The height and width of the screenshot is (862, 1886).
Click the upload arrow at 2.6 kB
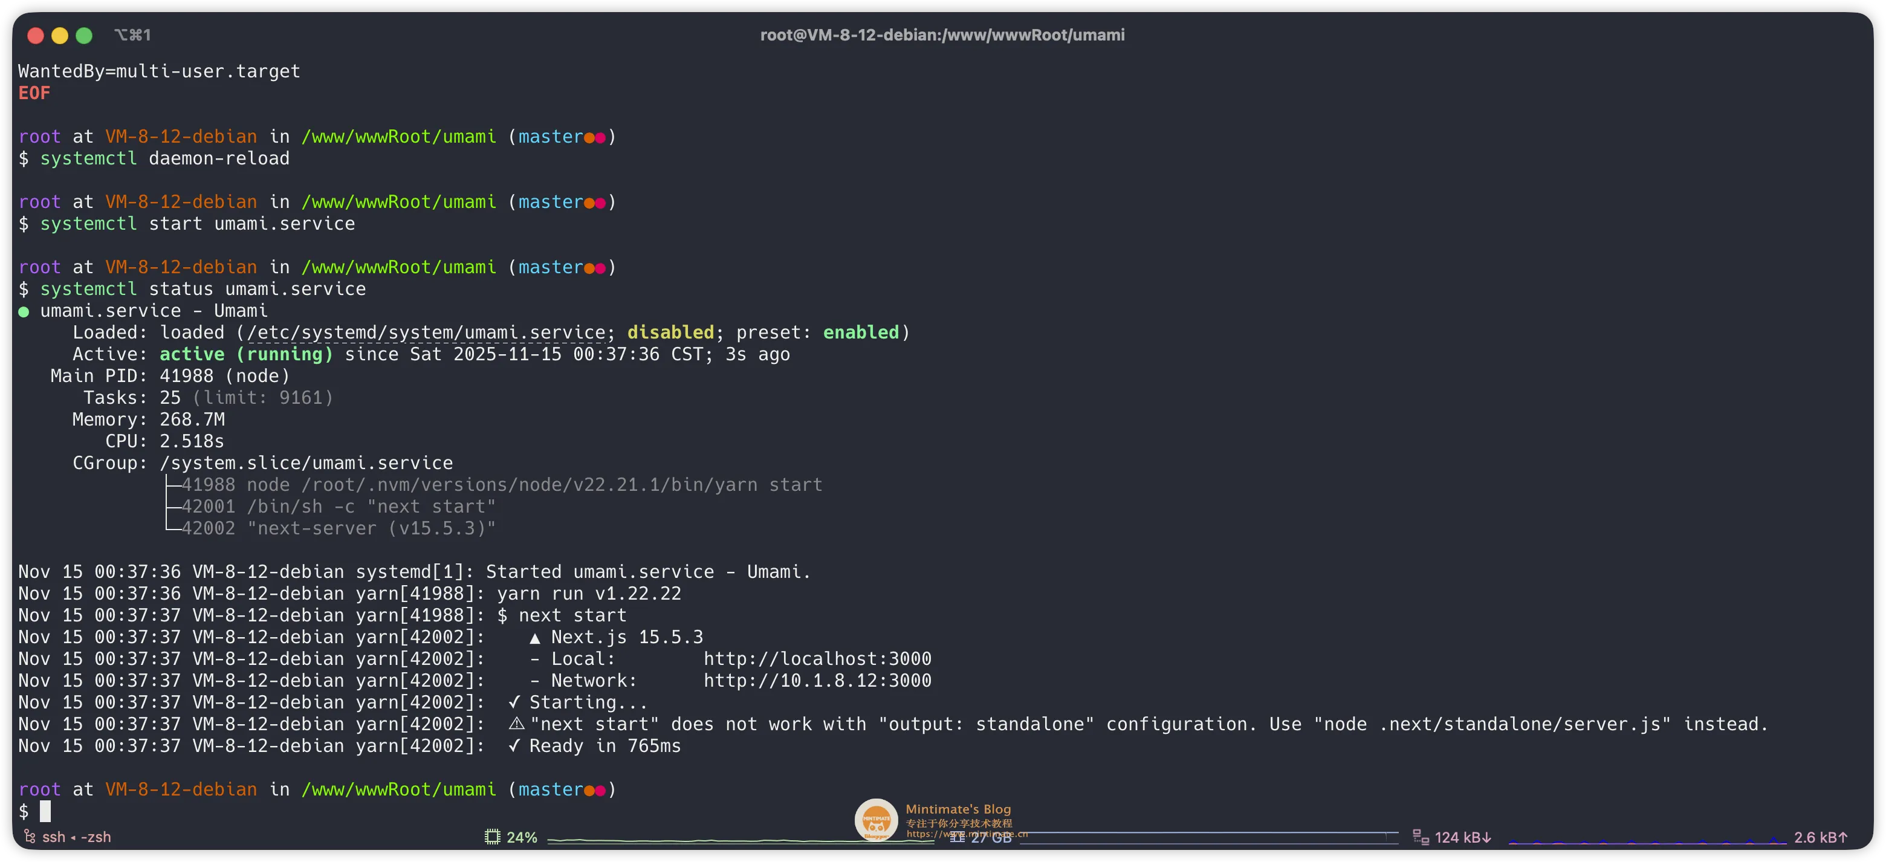click(1843, 837)
